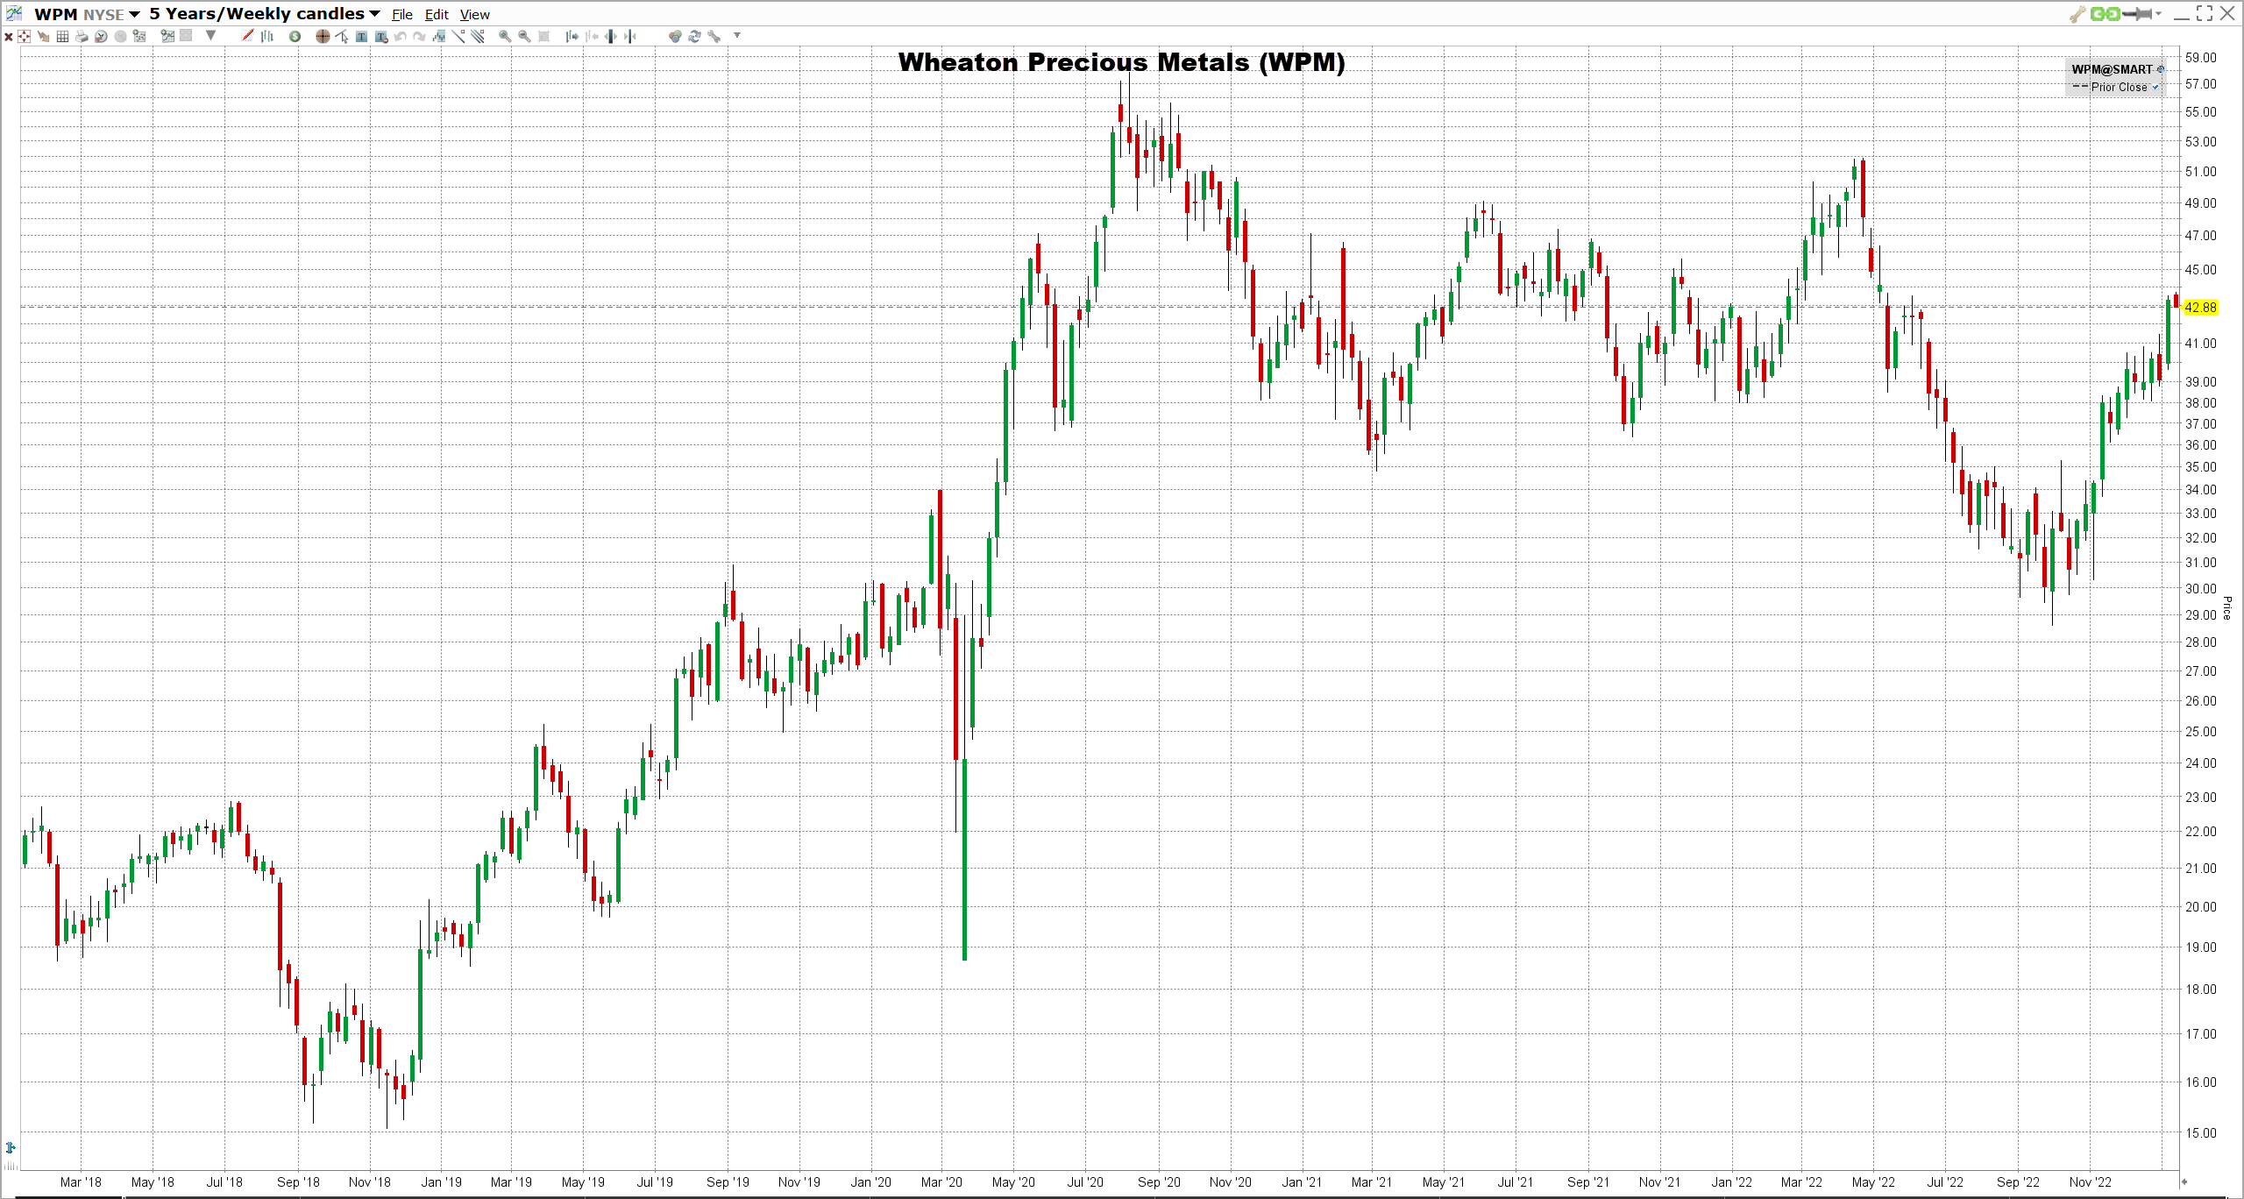Image resolution: width=2244 pixels, height=1199 pixels.
Task: Toggle the Prior Close checkbox in legend
Action: click(2155, 87)
